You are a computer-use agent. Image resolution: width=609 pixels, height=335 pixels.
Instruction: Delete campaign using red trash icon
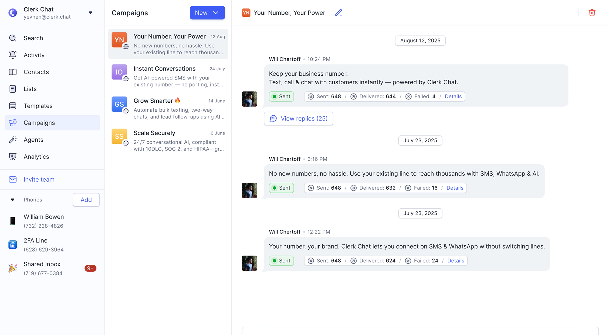point(592,13)
